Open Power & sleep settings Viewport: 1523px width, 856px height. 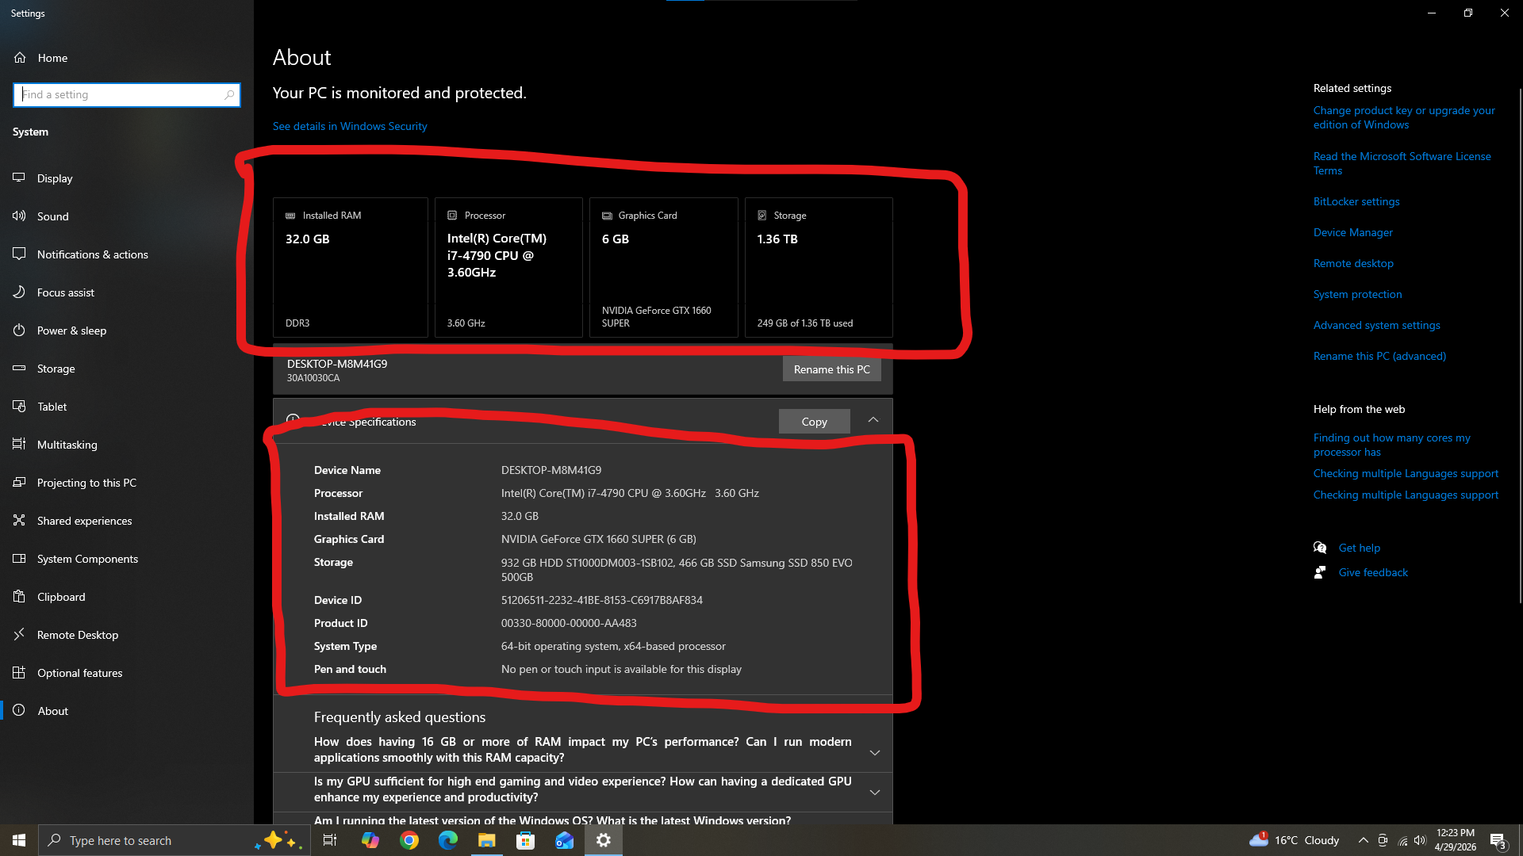point(127,331)
